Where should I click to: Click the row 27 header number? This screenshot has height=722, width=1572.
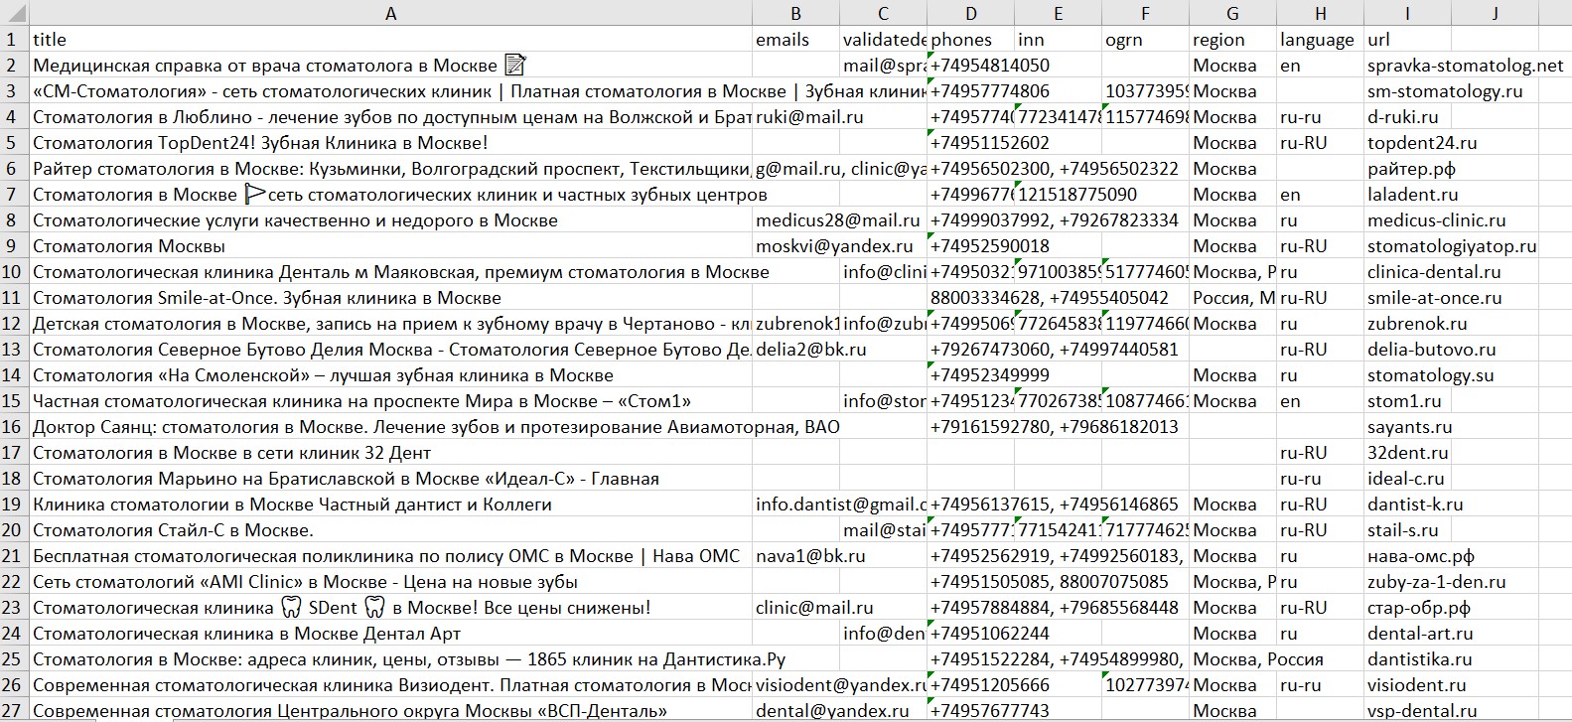(14, 710)
